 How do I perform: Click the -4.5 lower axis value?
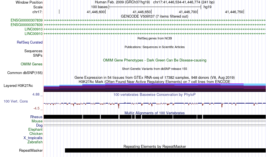pos(36,108)
